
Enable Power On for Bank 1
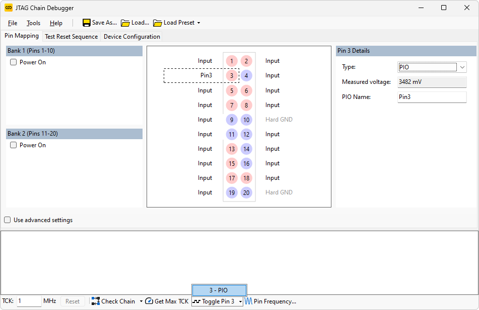pos(14,62)
